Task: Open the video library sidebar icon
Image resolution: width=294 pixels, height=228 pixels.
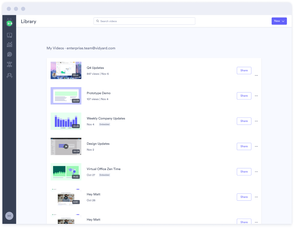Action: 9,35
